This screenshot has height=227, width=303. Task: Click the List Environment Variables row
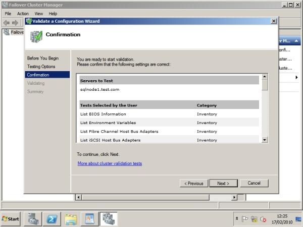169,123
